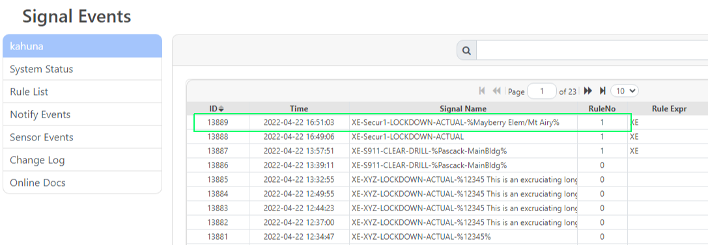Click time 2022-04-22 12:49:55
The image size is (708, 245).
[299, 194]
